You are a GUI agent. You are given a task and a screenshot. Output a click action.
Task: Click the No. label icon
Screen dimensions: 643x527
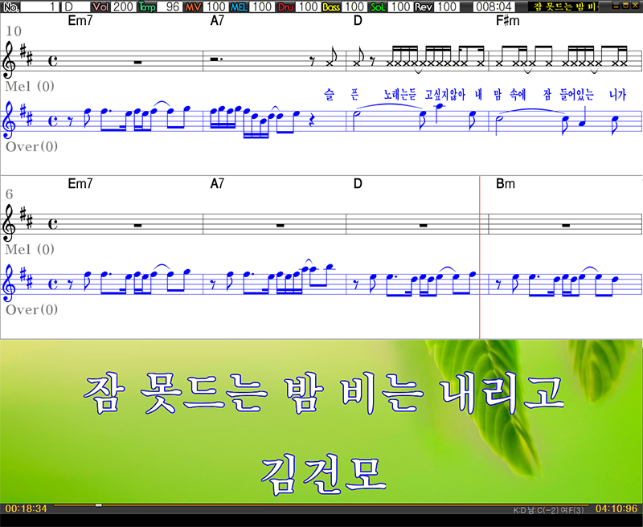tap(10, 6)
